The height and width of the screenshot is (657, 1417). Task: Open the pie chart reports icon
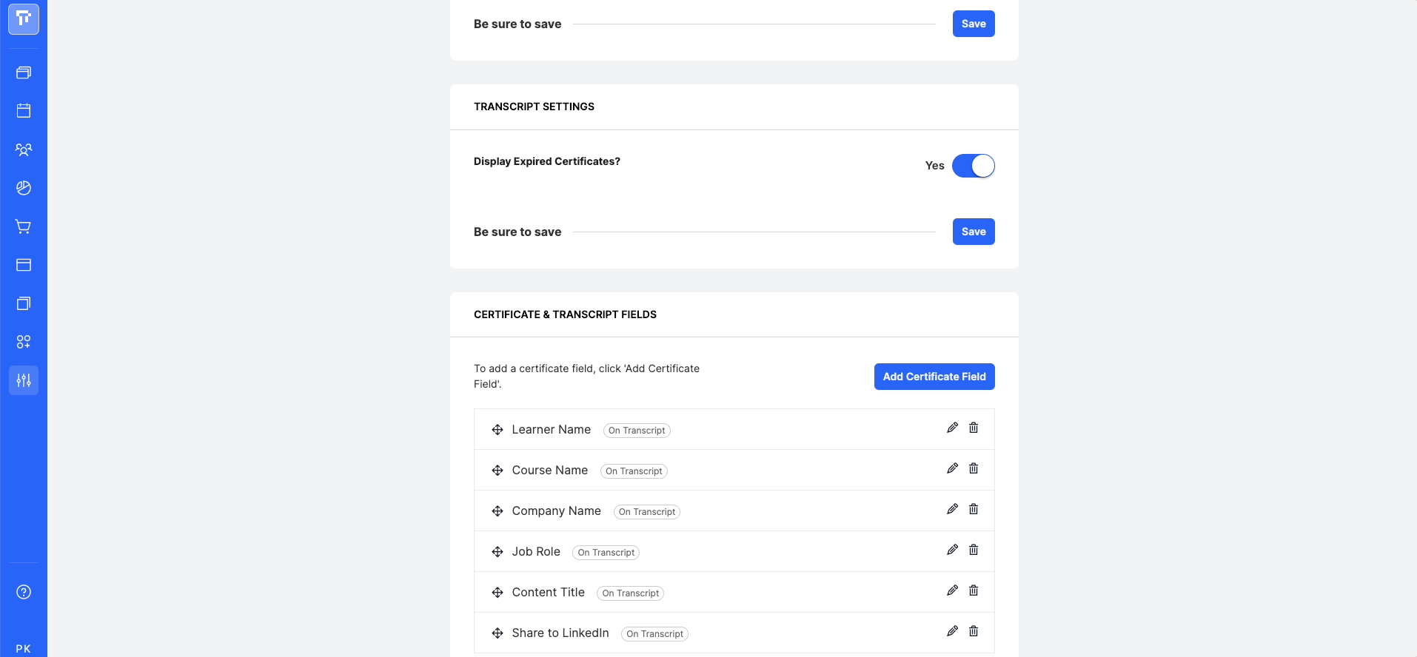tap(24, 188)
